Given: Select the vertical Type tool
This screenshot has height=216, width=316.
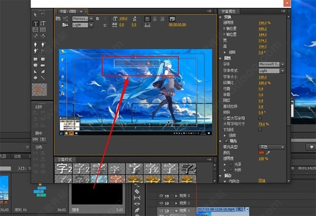Looking at the screenshot, I should [x=43, y=23].
